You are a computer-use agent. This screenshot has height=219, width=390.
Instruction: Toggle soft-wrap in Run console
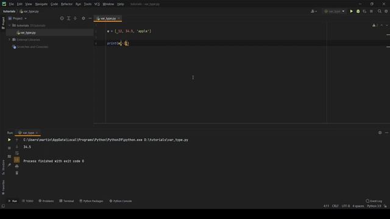[x=17, y=153]
